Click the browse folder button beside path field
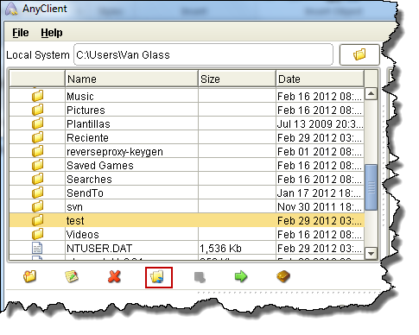Viewport: 419px width, 335px height. click(359, 54)
